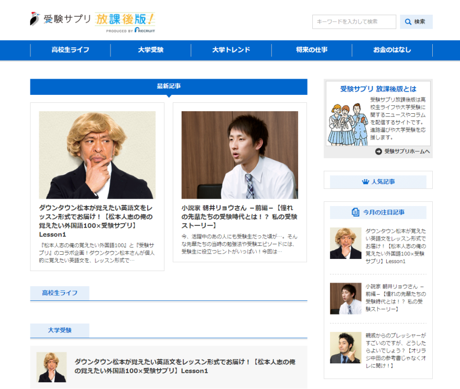Open the Lesson1 article title under 大学受験

tap(186, 366)
